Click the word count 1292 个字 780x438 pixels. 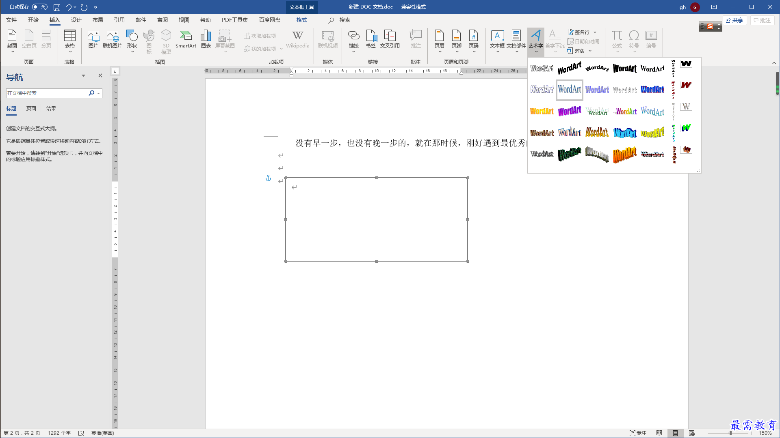pos(59,433)
